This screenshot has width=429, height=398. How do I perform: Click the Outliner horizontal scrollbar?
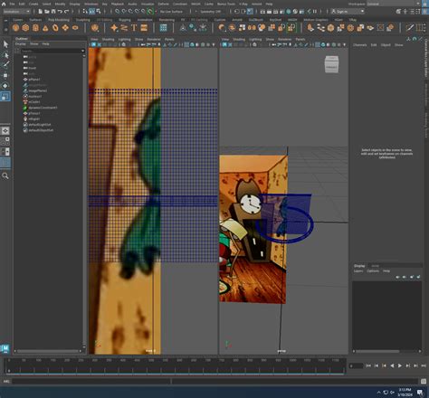pos(48,351)
